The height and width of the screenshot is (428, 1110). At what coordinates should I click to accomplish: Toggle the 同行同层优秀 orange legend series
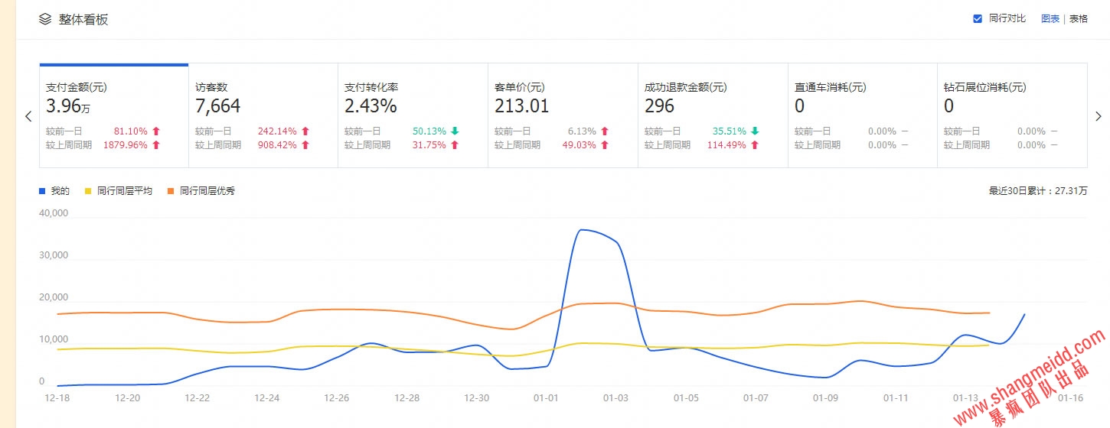click(x=201, y=191)
